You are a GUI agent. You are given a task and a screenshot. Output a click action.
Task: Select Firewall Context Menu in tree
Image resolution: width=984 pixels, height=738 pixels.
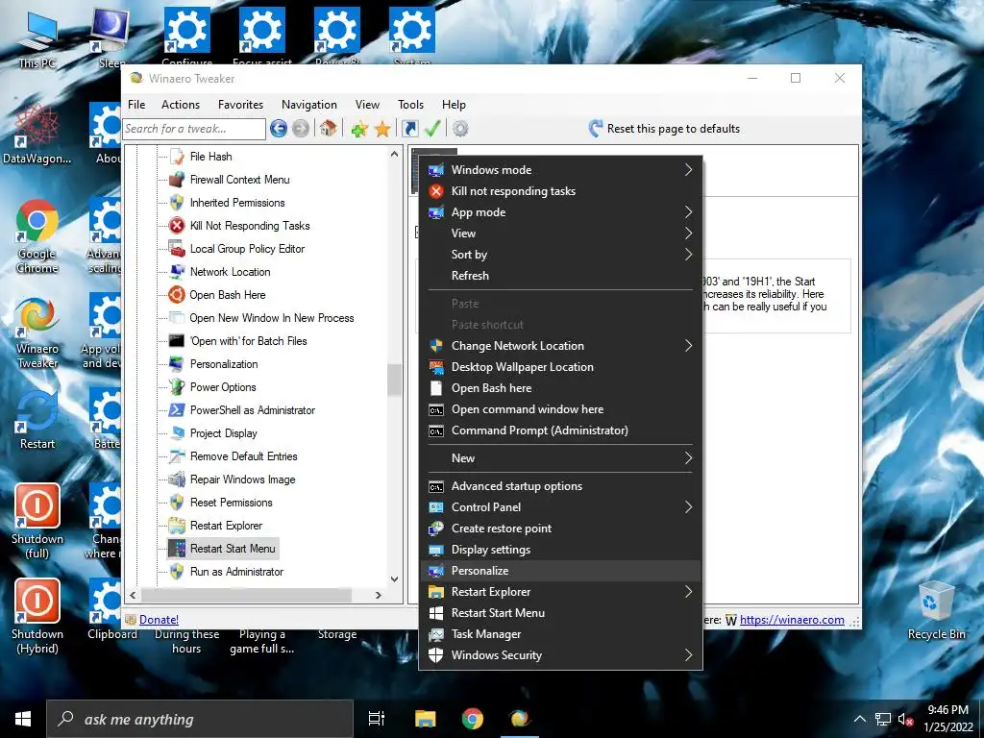(239, 180)
